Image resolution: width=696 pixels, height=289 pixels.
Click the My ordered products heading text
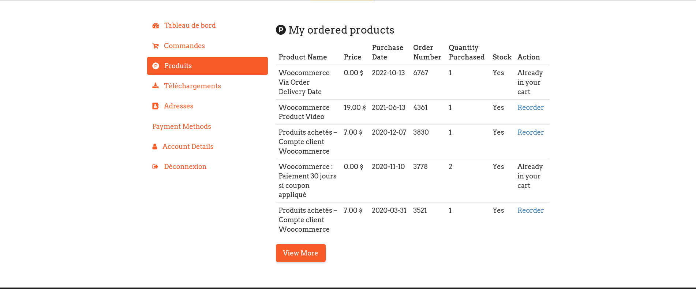click(x=341, y=30)
